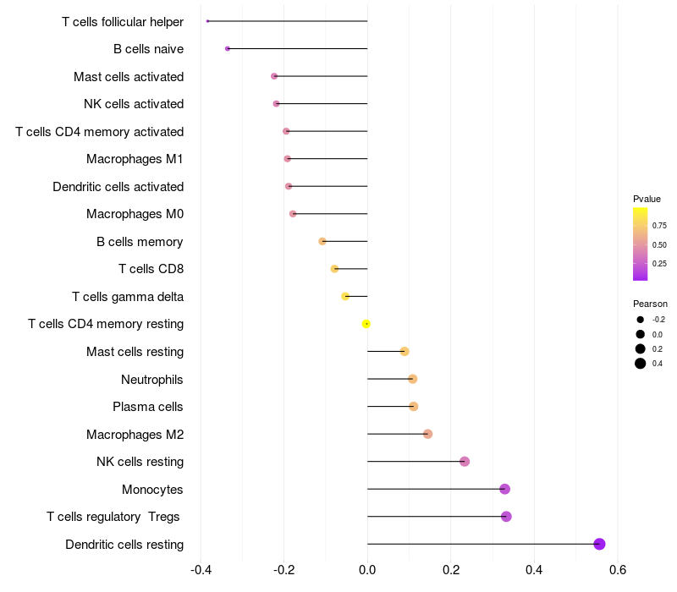Select the 0.4 Pearson size legend dot

point(641,364)
